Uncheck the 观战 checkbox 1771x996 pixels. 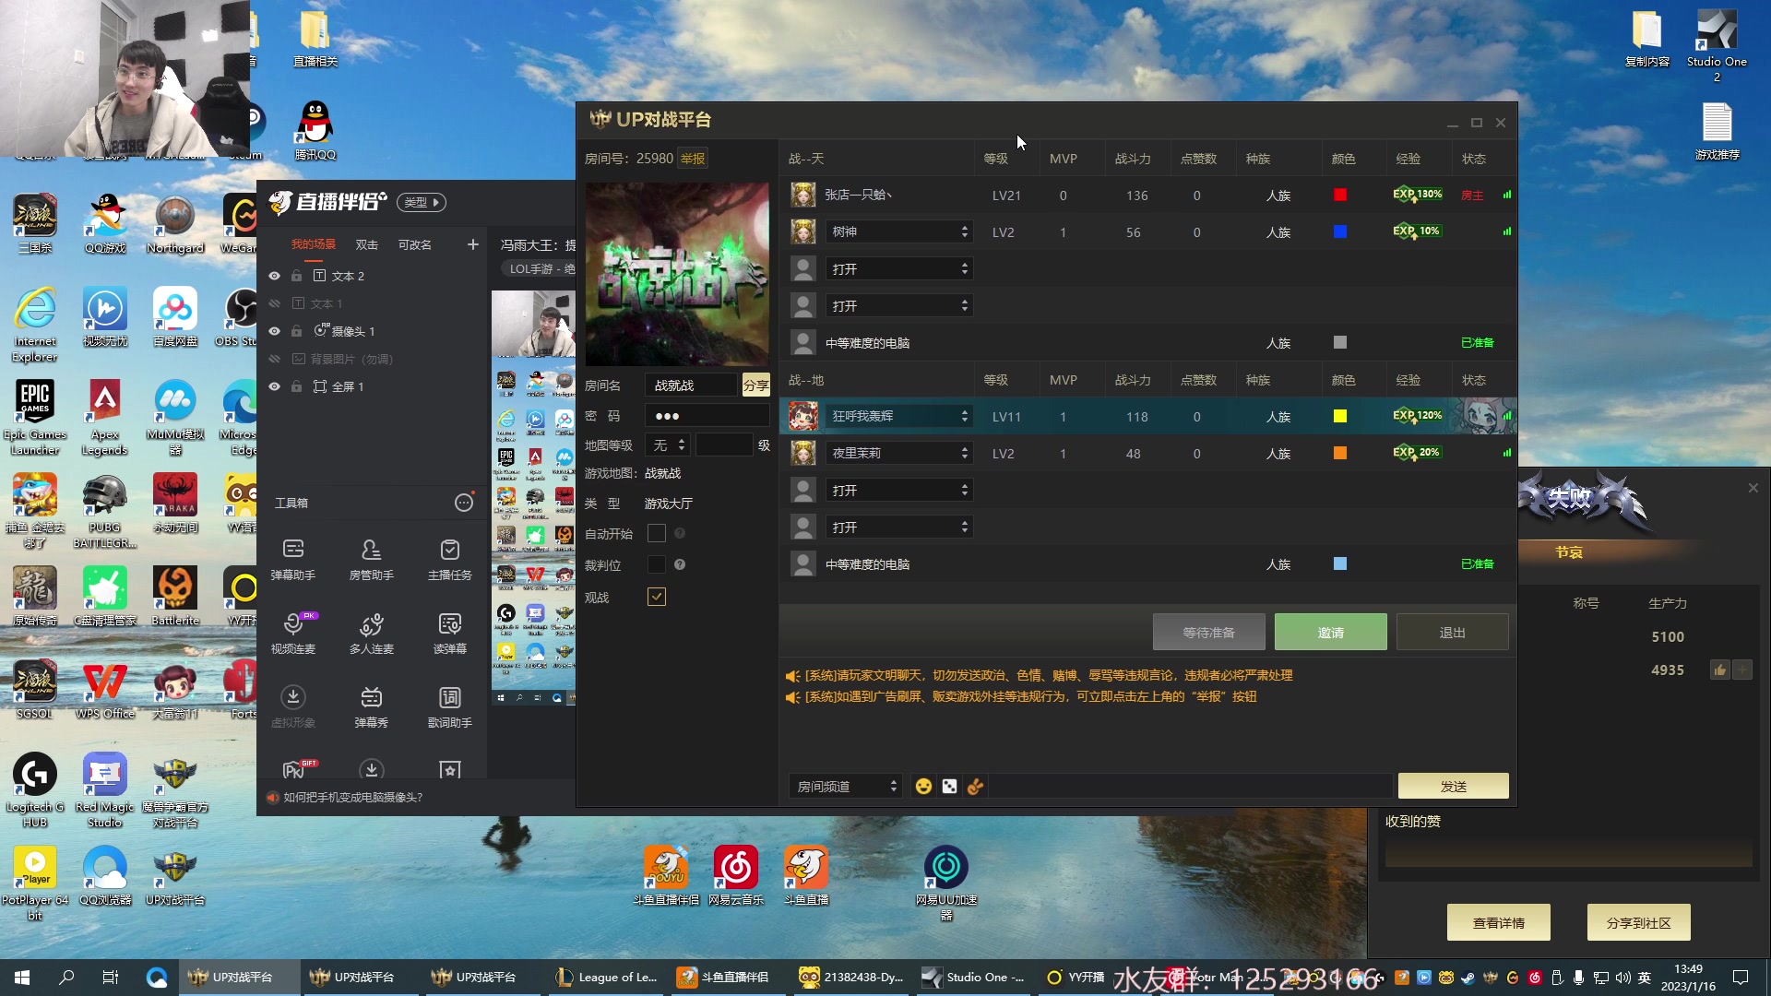(x=657, y=597)
